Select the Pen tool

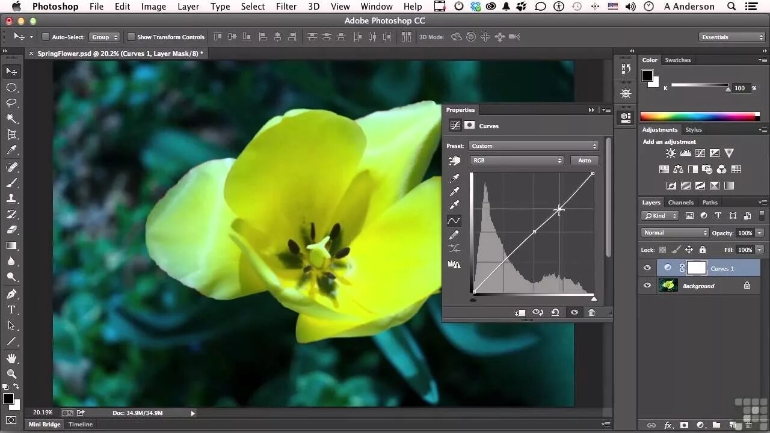point(11,294)
